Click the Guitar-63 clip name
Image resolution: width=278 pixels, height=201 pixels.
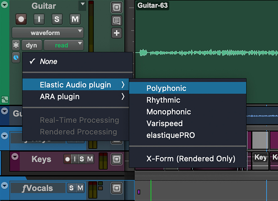pyautogui.click(x=152, y=5)
